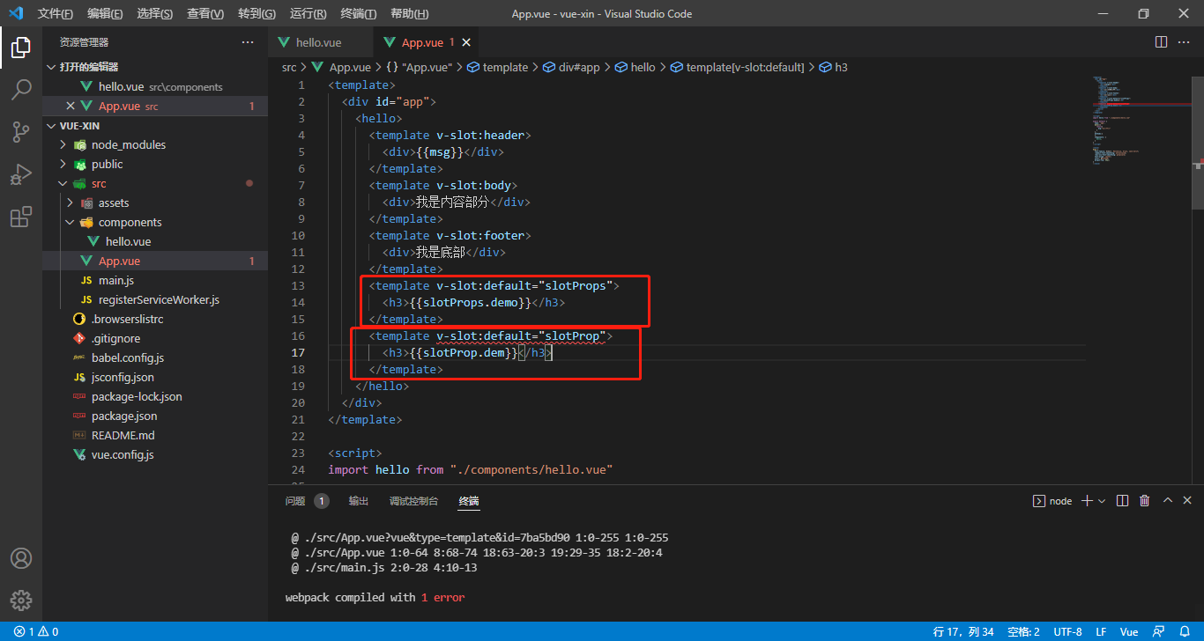Open the 终端(T) menu
This screenshot has width=1204, height=641.
tap(358, 13)
